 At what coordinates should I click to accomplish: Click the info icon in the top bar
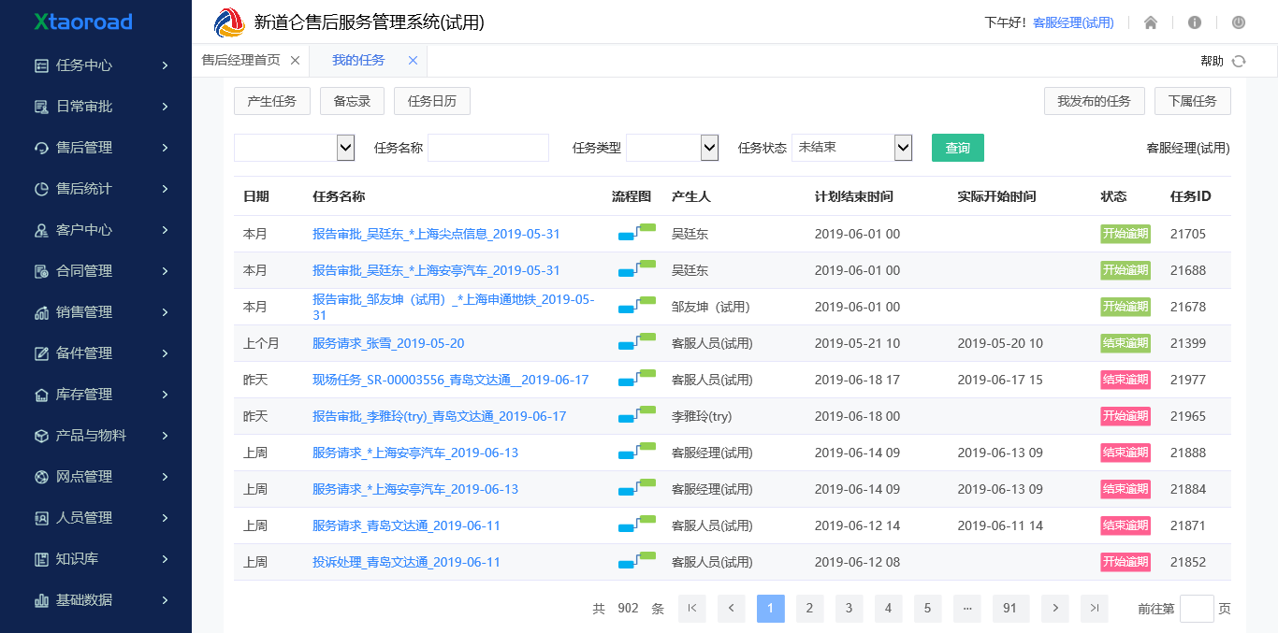tap(1195, 22)
